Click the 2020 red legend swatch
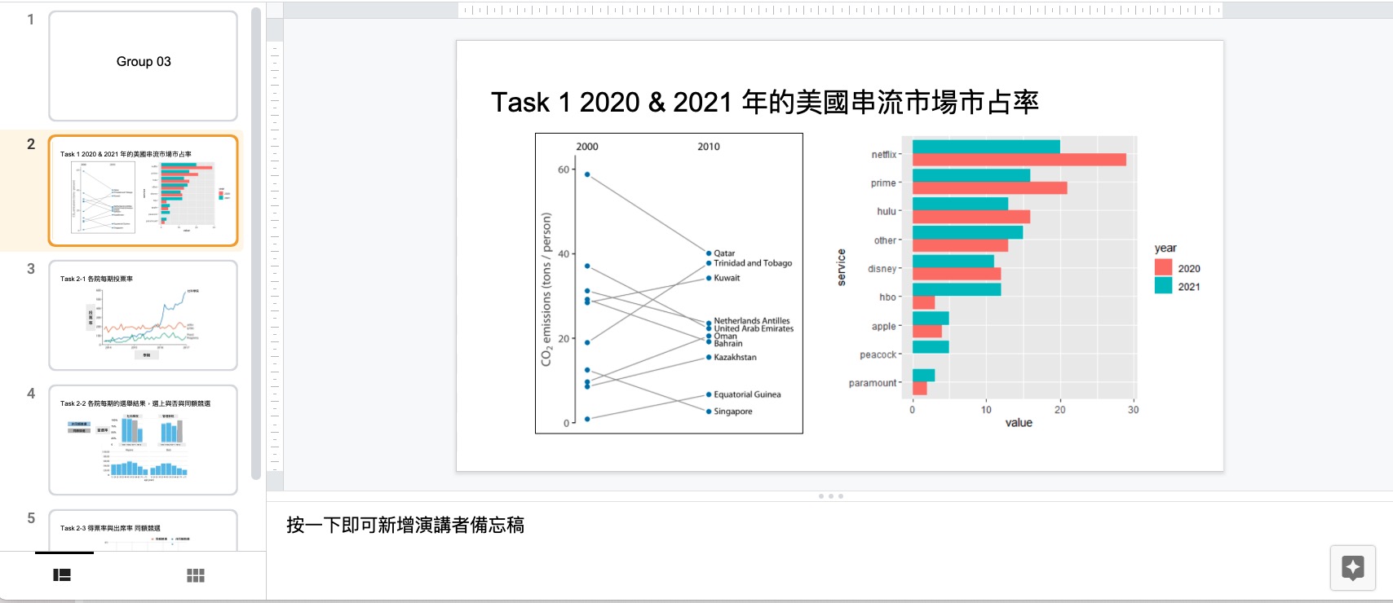 coord(1163,268)
